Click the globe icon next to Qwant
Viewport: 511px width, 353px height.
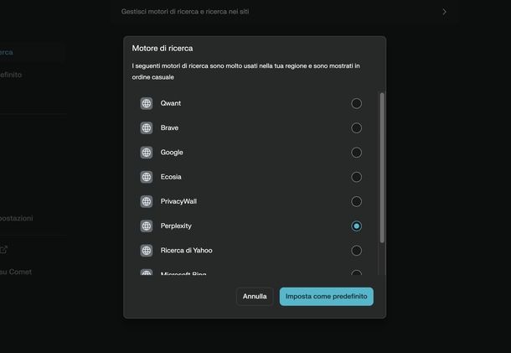click(x=147, y=103)
